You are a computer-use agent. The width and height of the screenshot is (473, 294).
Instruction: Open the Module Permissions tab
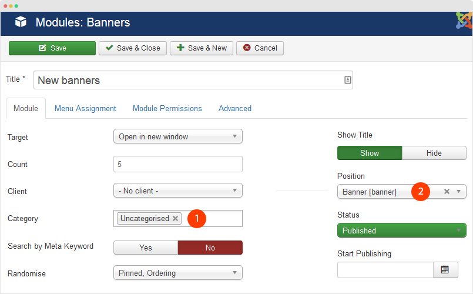tap(167, 108)
